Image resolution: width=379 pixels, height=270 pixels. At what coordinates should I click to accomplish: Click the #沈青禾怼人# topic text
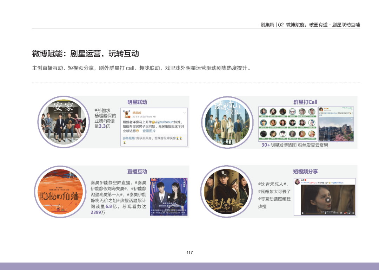(273, 184)
